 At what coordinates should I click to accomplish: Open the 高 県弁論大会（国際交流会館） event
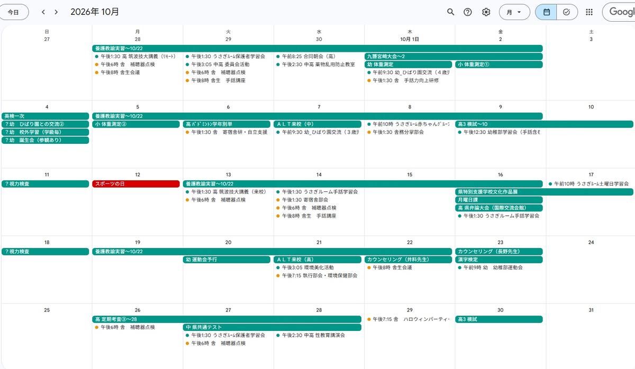pos(499,208)
